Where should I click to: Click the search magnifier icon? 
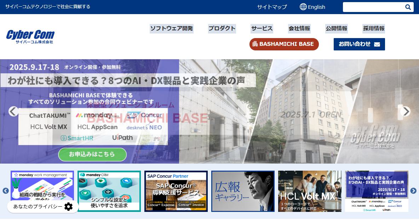point(408,7)
